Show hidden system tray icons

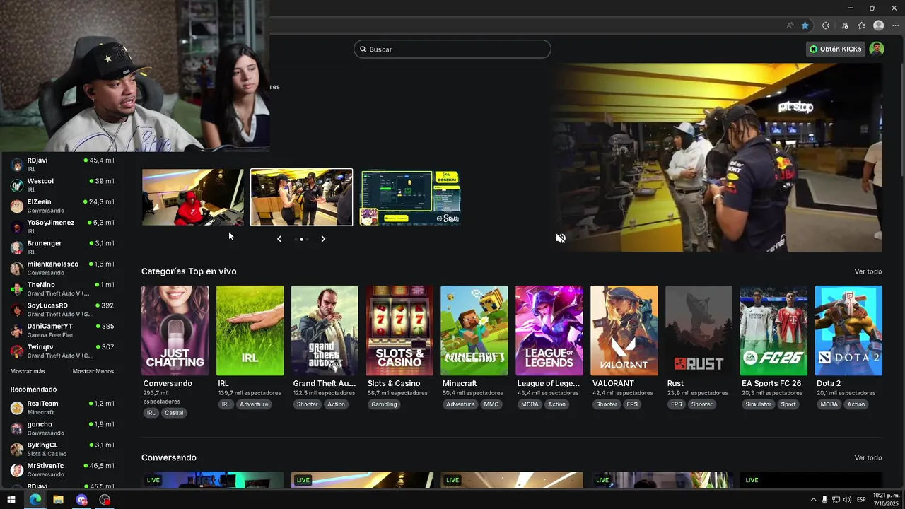click(813, 500)
